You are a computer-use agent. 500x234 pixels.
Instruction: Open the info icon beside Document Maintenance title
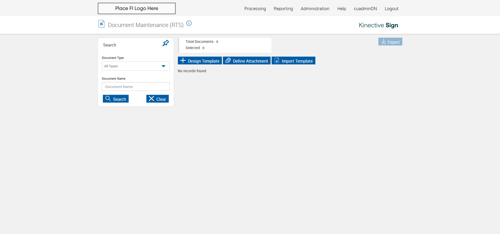coord(189,23)
